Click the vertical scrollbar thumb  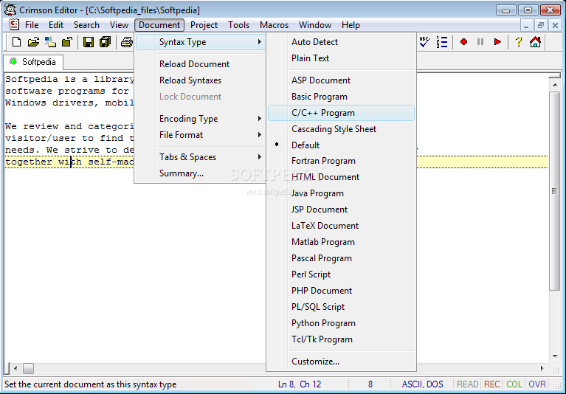(x=554, y=191)
